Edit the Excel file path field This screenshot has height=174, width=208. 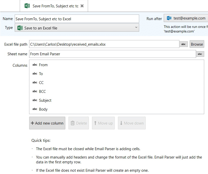point(104,44)
